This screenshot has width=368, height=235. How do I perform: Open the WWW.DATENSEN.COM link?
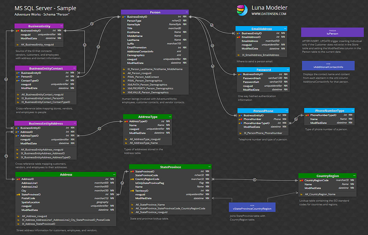point(269,14)
